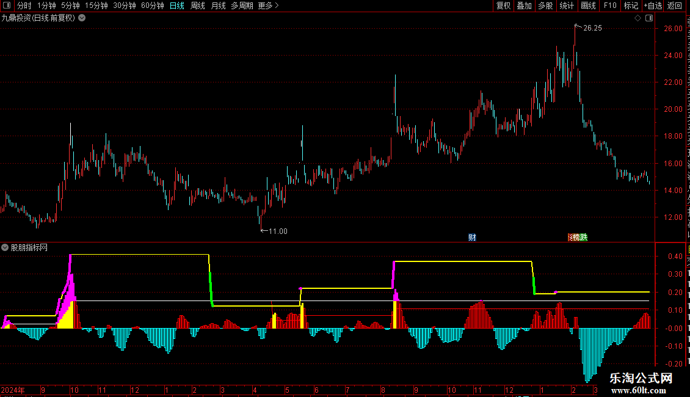
Task: Click the panel layout icon at top-left
Action: pos(7,5)
